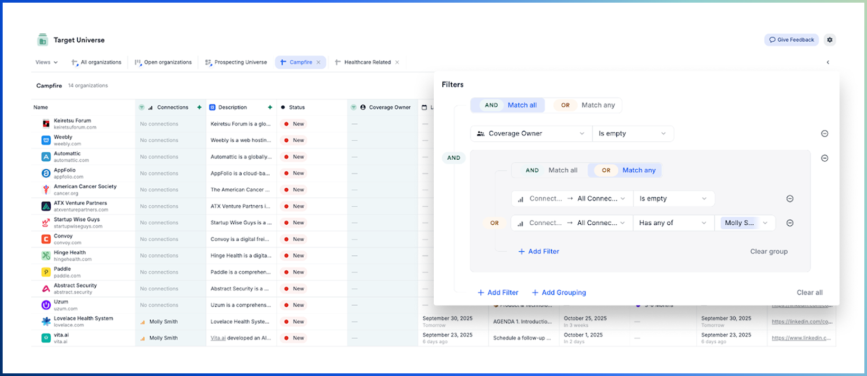Screen dimensions: 867x376
Task: Select top-level AND Match all
Action: [508, 105]
